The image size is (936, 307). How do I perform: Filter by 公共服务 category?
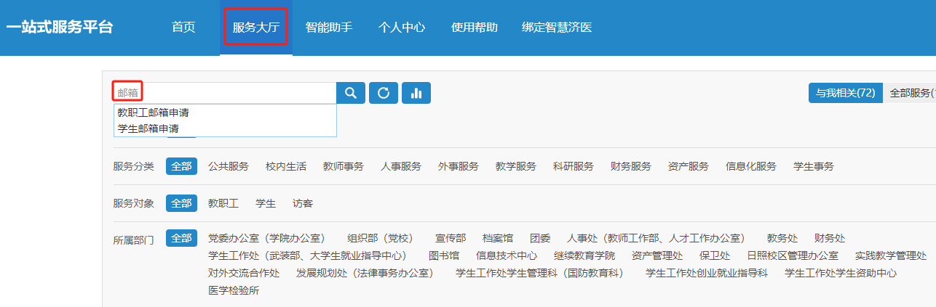tap(229, 166)
